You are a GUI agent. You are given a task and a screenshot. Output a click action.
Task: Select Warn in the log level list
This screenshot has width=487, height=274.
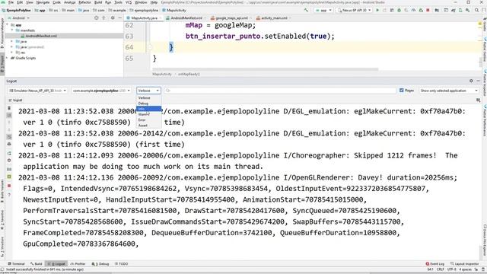point(149,114)
